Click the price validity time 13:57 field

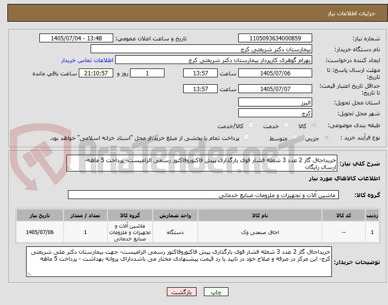click(200, 89)
